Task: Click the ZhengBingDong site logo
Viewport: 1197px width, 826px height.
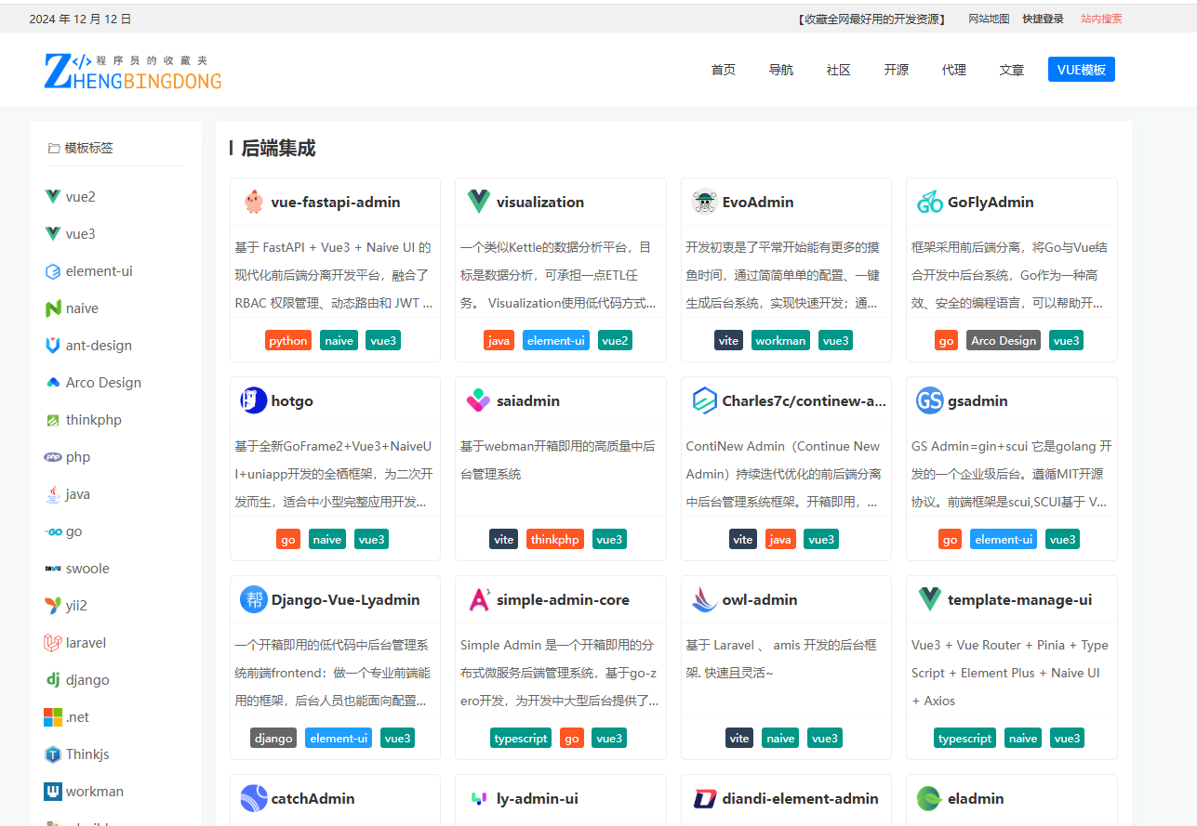Action: [x=133, y=71]
